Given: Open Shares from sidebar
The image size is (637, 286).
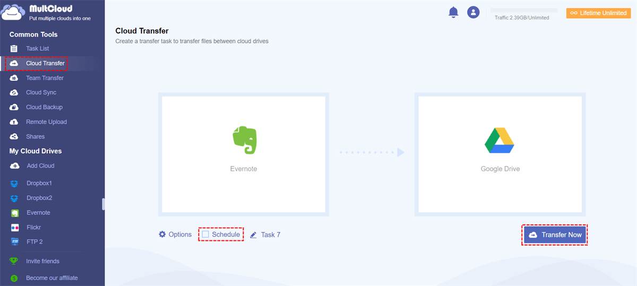Looking at the screenshot, I should coord(35,136).
